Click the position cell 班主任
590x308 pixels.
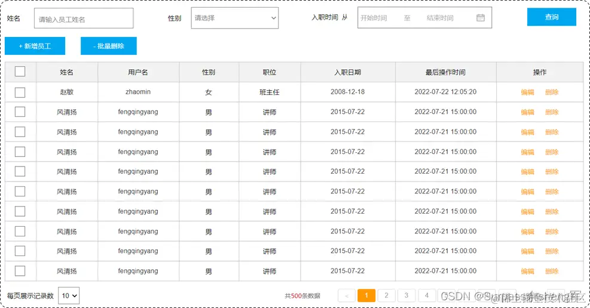coord(270,92)
